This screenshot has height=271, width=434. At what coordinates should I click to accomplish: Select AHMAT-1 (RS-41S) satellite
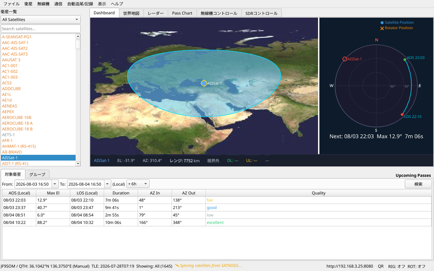coord(38,146)
